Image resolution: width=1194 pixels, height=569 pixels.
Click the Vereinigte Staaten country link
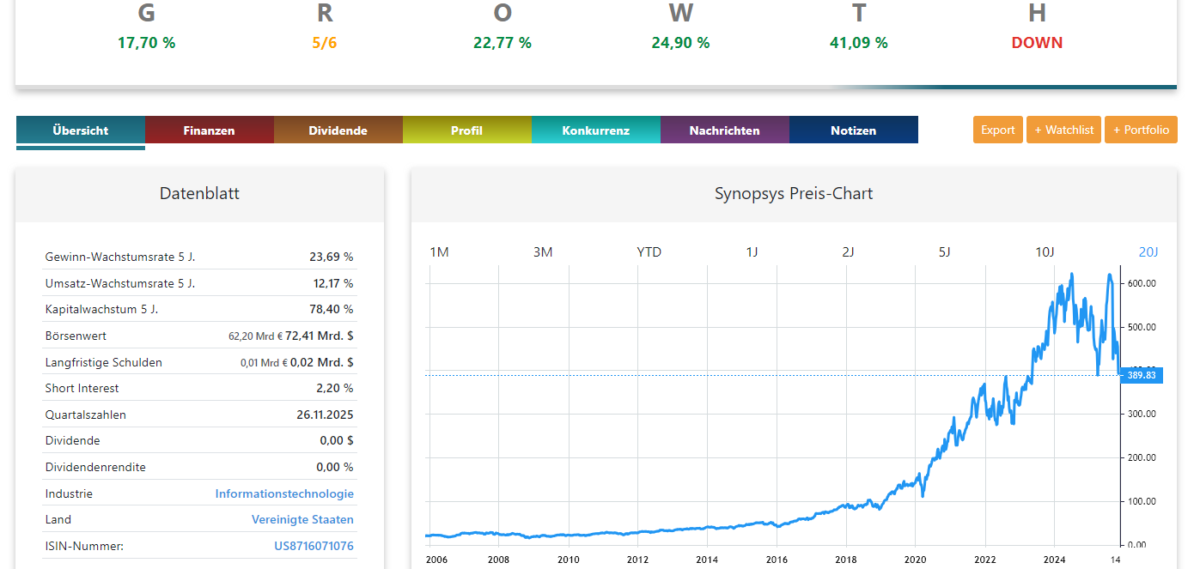point(302,519)
